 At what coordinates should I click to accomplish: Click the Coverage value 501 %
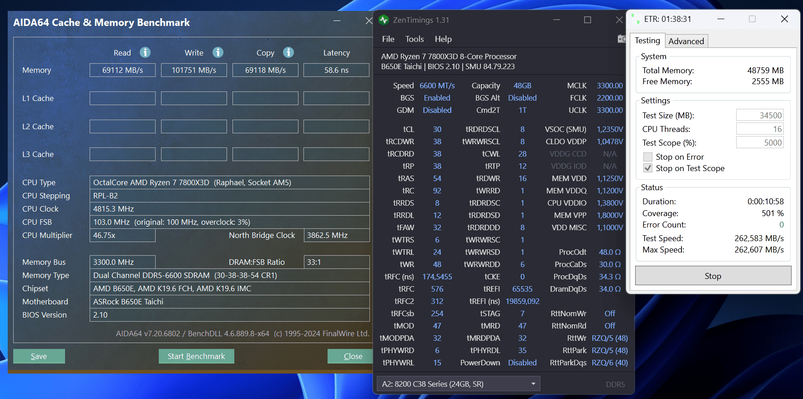point(773,213)
